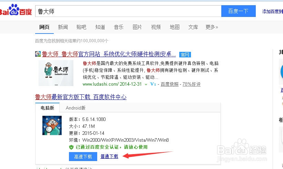Click 已通过百度安全认证 text
283x169 pixels.
[97, 147]
